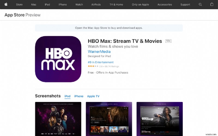
Task: Click the 'Watch films & shows you love' subtitle
Action: tap(113, 47)
